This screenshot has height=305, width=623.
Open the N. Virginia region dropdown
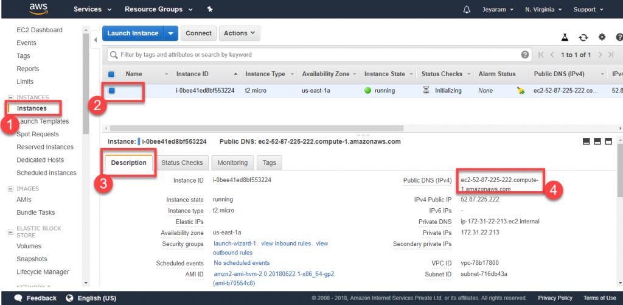click(x=543, y=9)
